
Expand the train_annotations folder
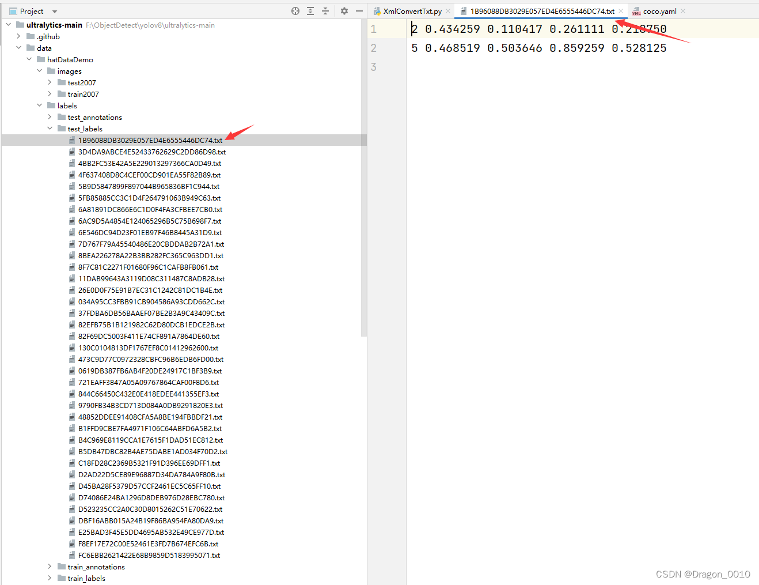50,567
